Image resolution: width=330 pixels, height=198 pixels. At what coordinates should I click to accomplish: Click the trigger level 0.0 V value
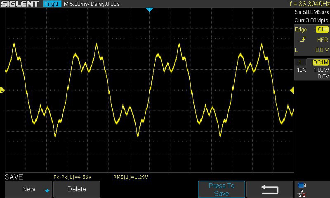(x=322, y=50)
